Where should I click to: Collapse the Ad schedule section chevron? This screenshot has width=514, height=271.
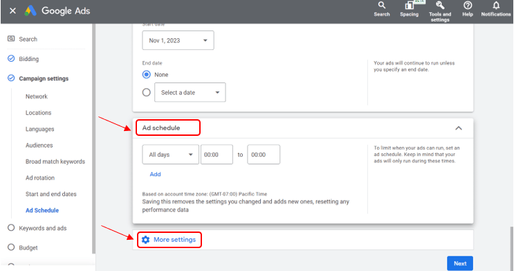click(x=459, y=128)
